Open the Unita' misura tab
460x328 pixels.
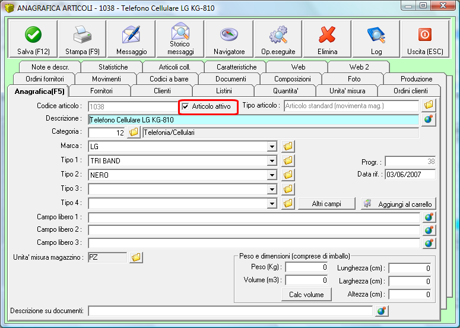(347, 91)
